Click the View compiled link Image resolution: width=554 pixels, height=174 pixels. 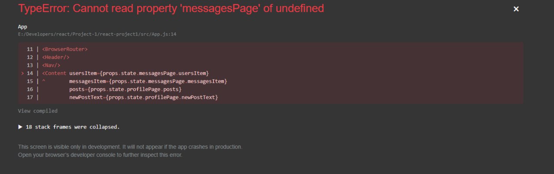(x=38, y=111)
